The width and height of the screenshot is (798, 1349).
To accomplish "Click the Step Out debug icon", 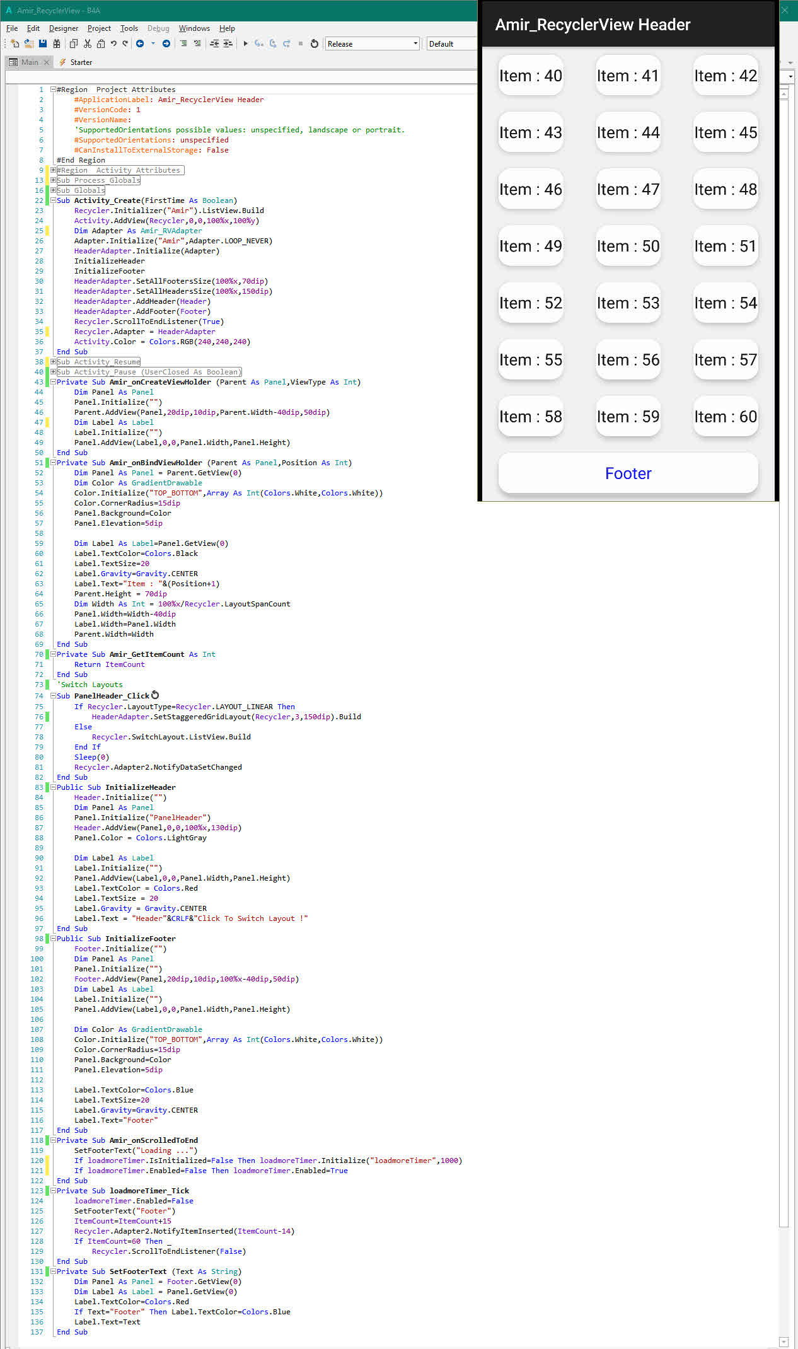I will coord(287,43).
